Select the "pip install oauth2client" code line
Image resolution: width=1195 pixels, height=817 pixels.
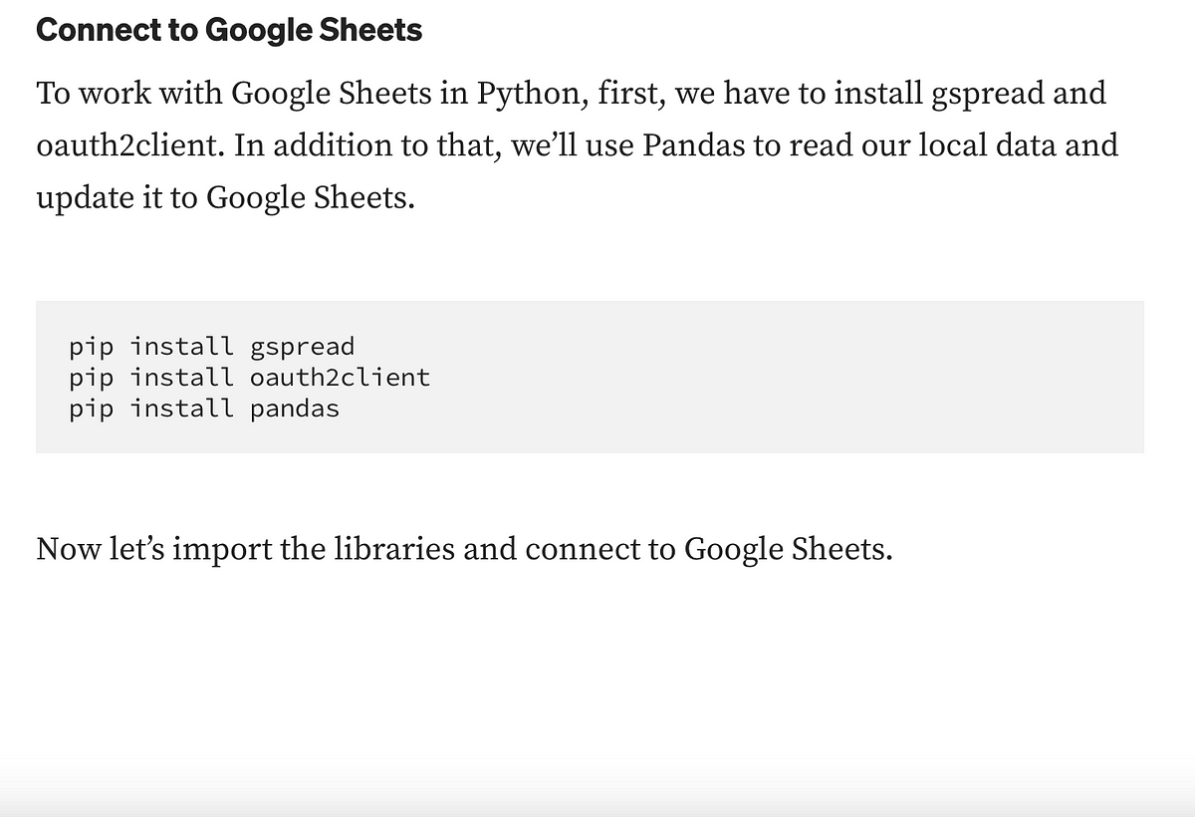coord(250,378)
